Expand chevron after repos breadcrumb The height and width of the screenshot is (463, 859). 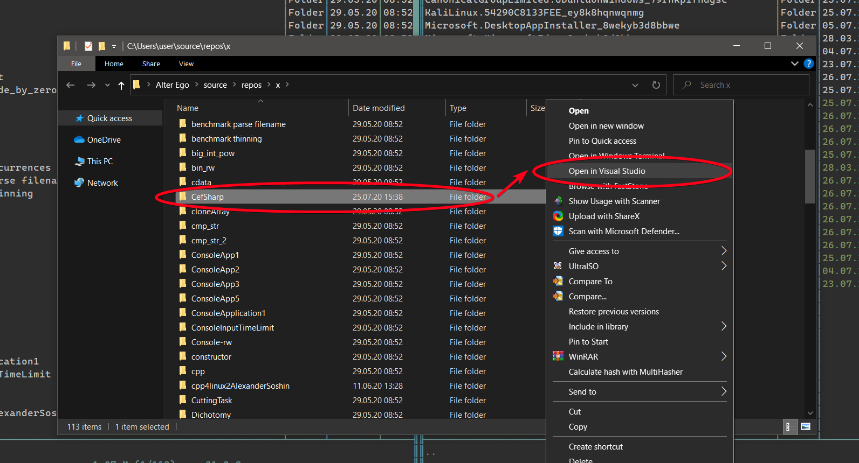(x=269, y=85)
